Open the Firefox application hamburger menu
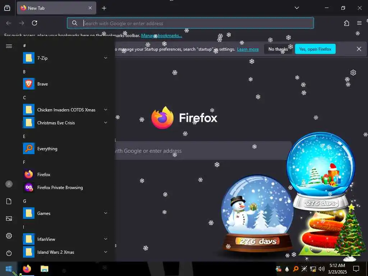 click(x=359, y=23)
